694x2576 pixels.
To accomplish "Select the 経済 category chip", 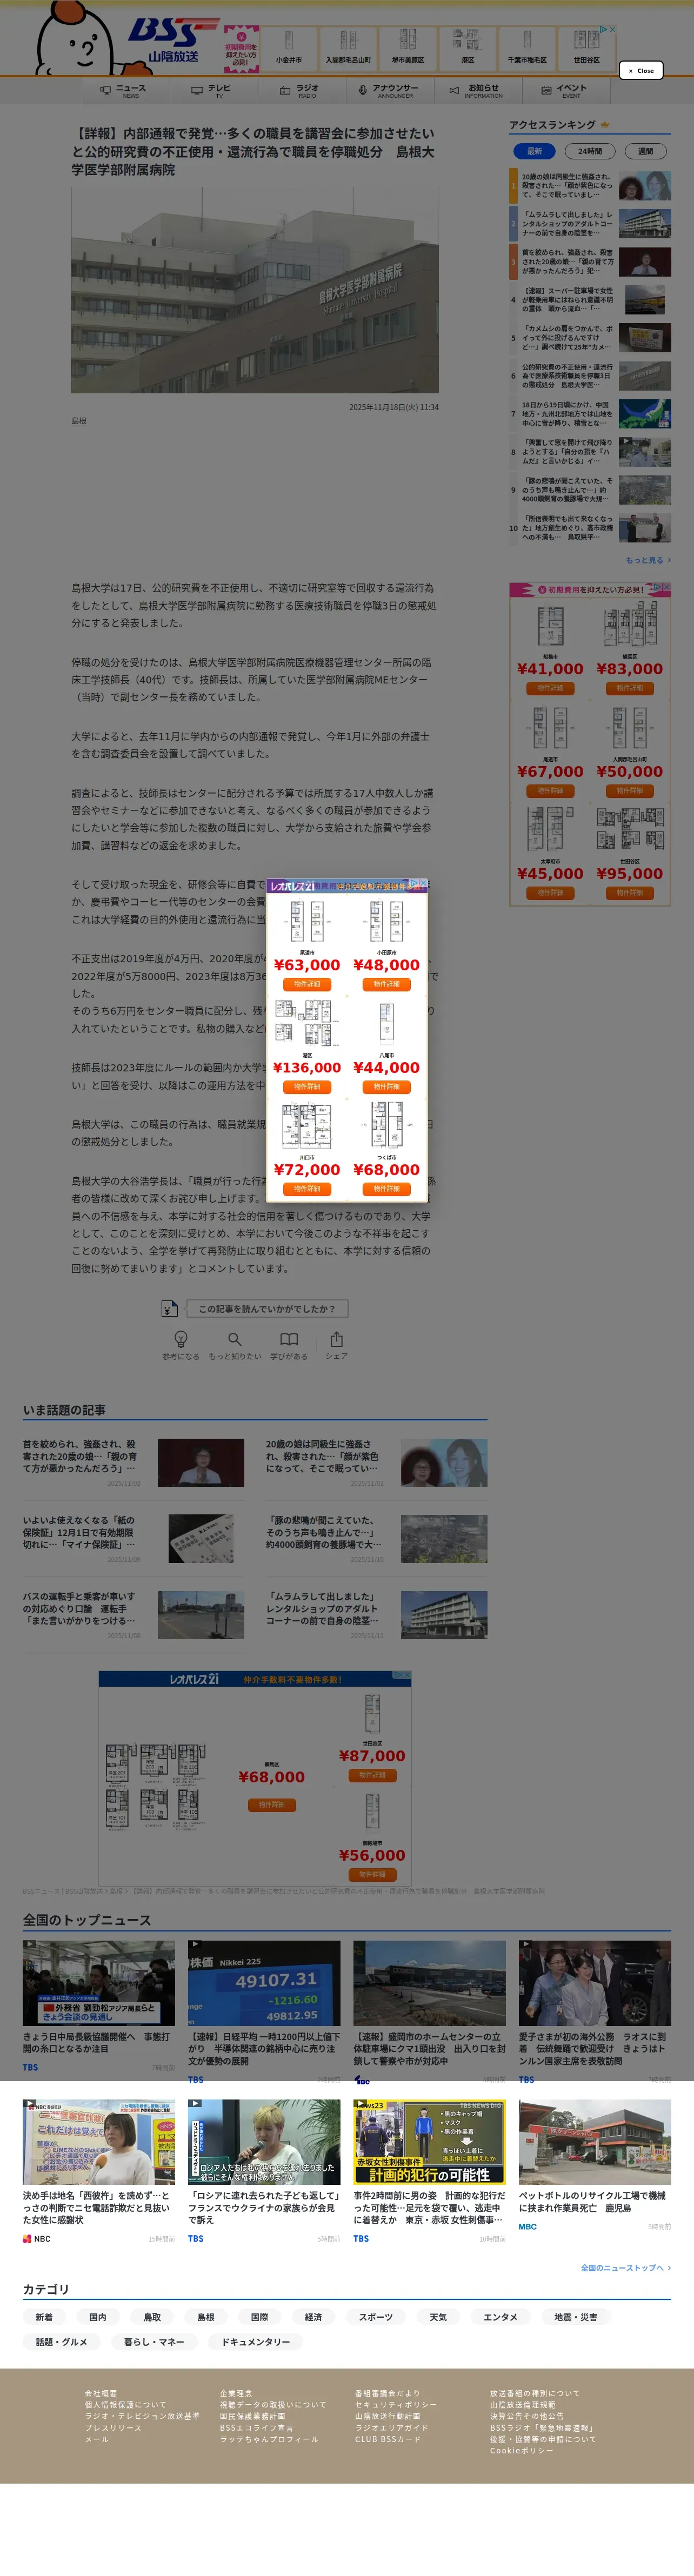I will [x=313, y=2317].
